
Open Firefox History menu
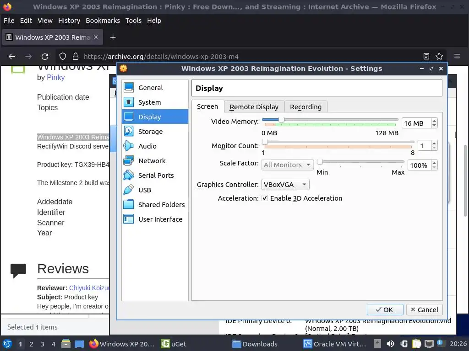coord(69,21)
